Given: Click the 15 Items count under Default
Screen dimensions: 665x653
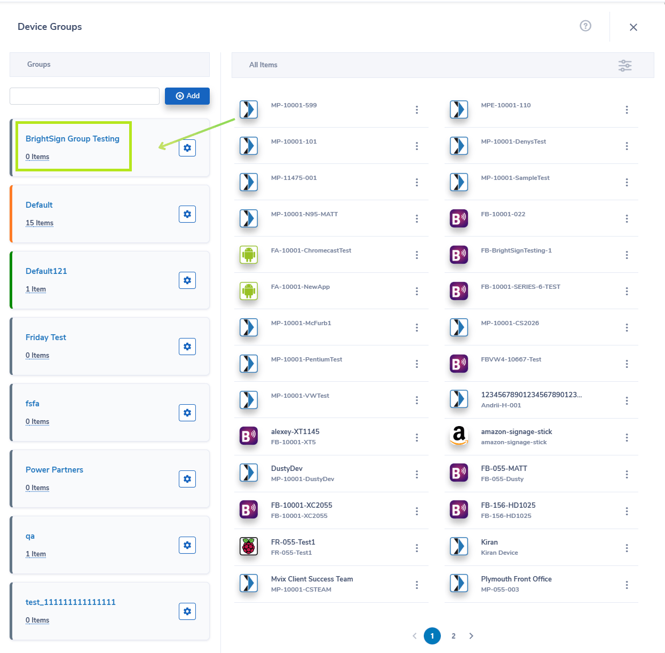Looking at the screenshot, I should (x=39, y=223).
